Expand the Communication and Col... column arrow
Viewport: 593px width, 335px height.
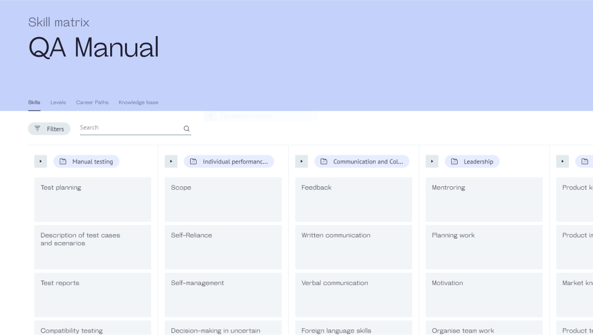coord(301,162)
